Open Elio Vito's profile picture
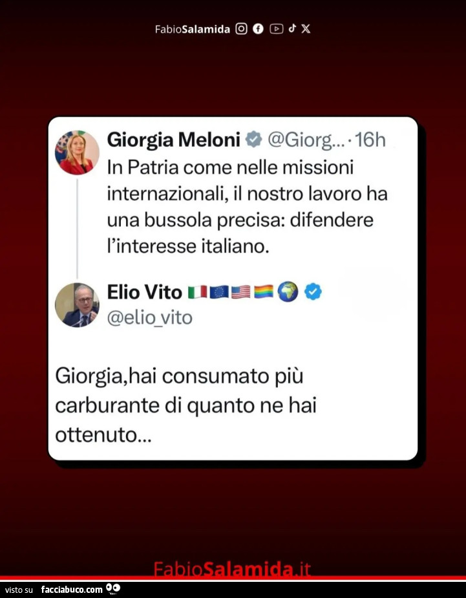This screenshot has width=466, height=598. click(x=77, y=305)
